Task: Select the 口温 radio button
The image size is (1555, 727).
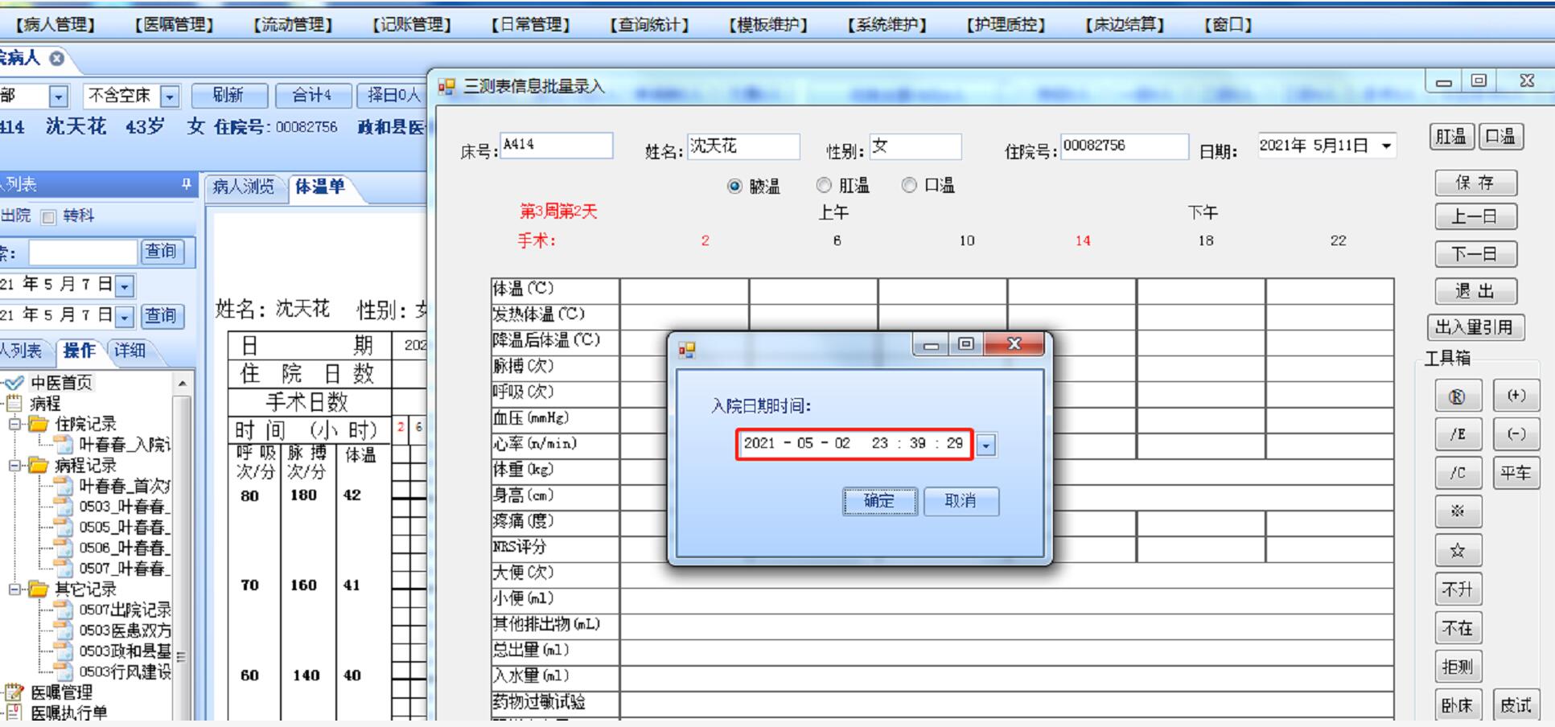Action: point(909,186)
